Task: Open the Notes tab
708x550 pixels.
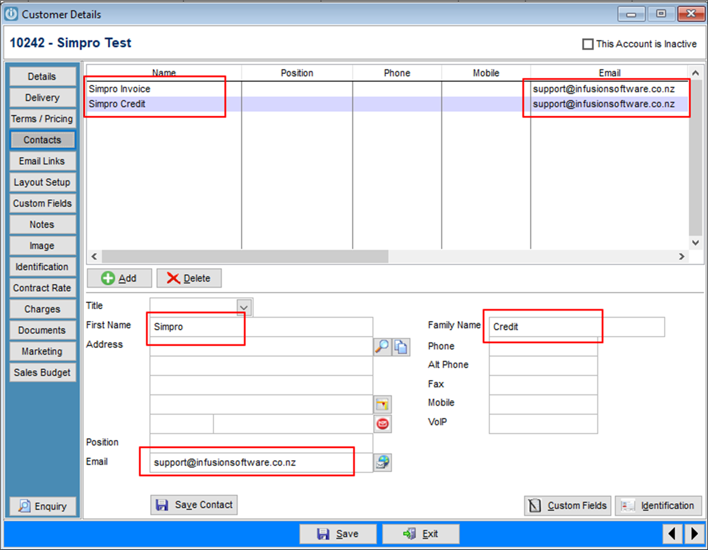Action: (42, 224)
